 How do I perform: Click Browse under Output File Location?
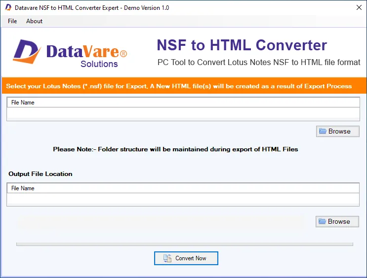[337, 221]
